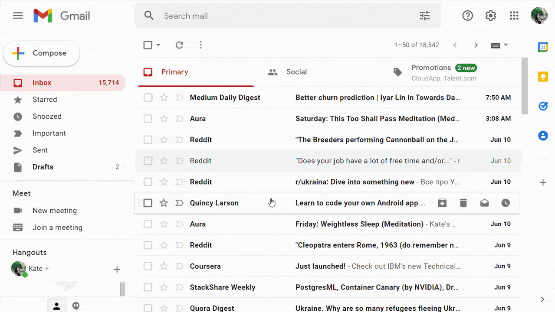Check the Aura Saturday email checkbox

click(x=148, y=119)
